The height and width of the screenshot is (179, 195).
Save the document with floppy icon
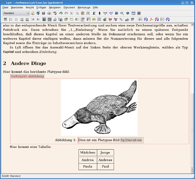[43, 13]
